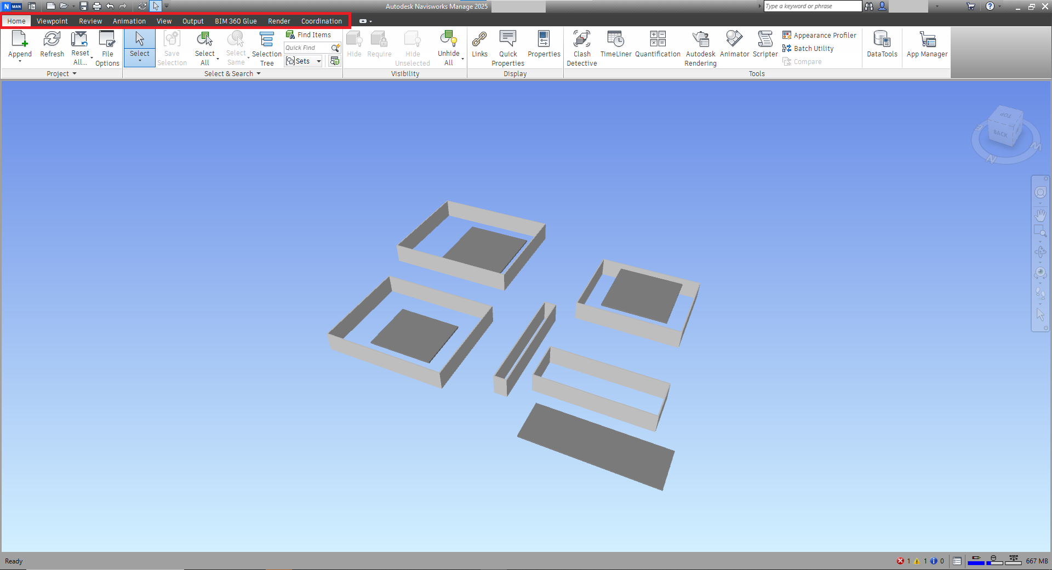Viewport: 1052px width, 570px height.
Task: Open the Quantification workbook
Action: point(658,47)
